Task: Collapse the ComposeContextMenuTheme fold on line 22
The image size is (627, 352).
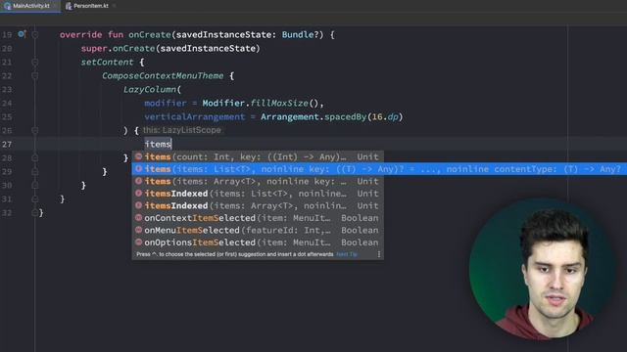Action: (x=35, y=76)
